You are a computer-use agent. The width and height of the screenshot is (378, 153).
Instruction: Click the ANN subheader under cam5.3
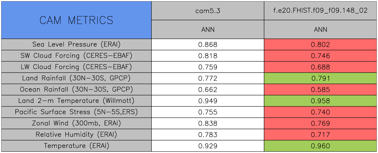click(208, 30)
